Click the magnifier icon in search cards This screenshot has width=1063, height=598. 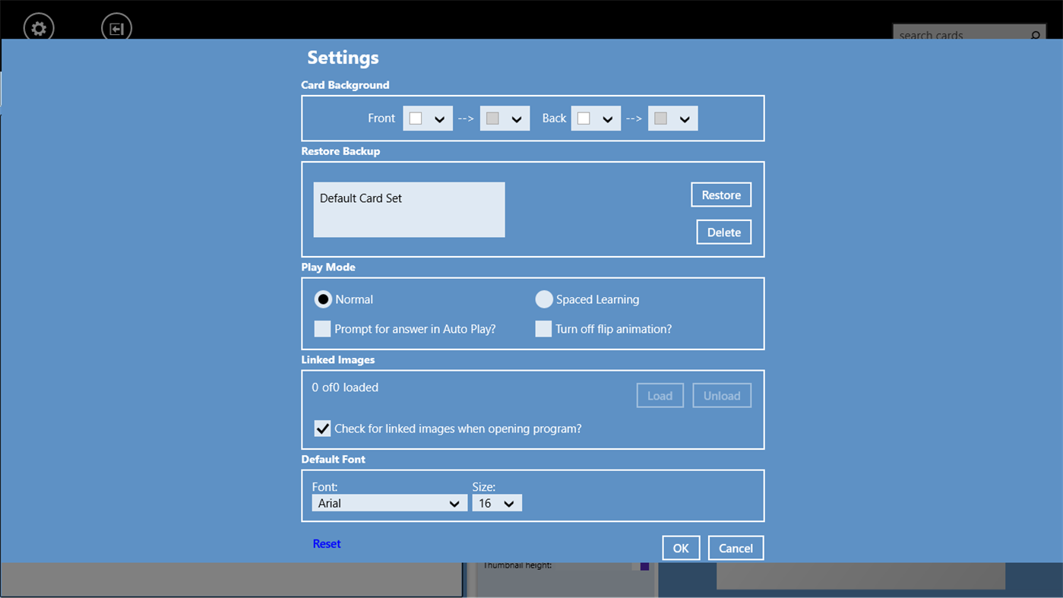pos(1034,35)
